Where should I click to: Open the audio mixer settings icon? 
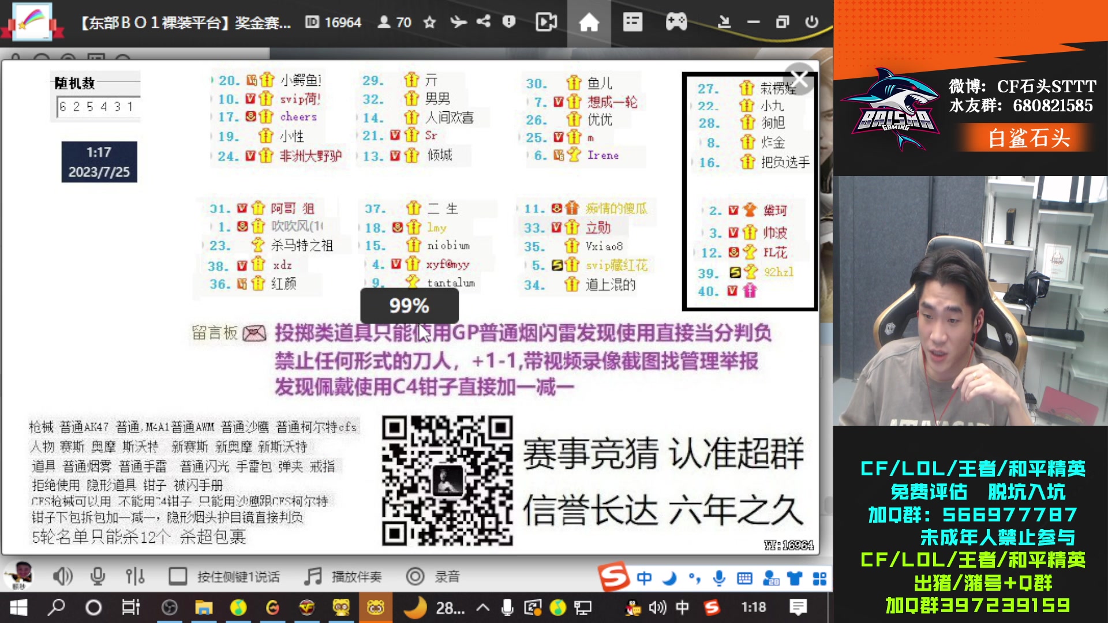[x=134, y=576]
